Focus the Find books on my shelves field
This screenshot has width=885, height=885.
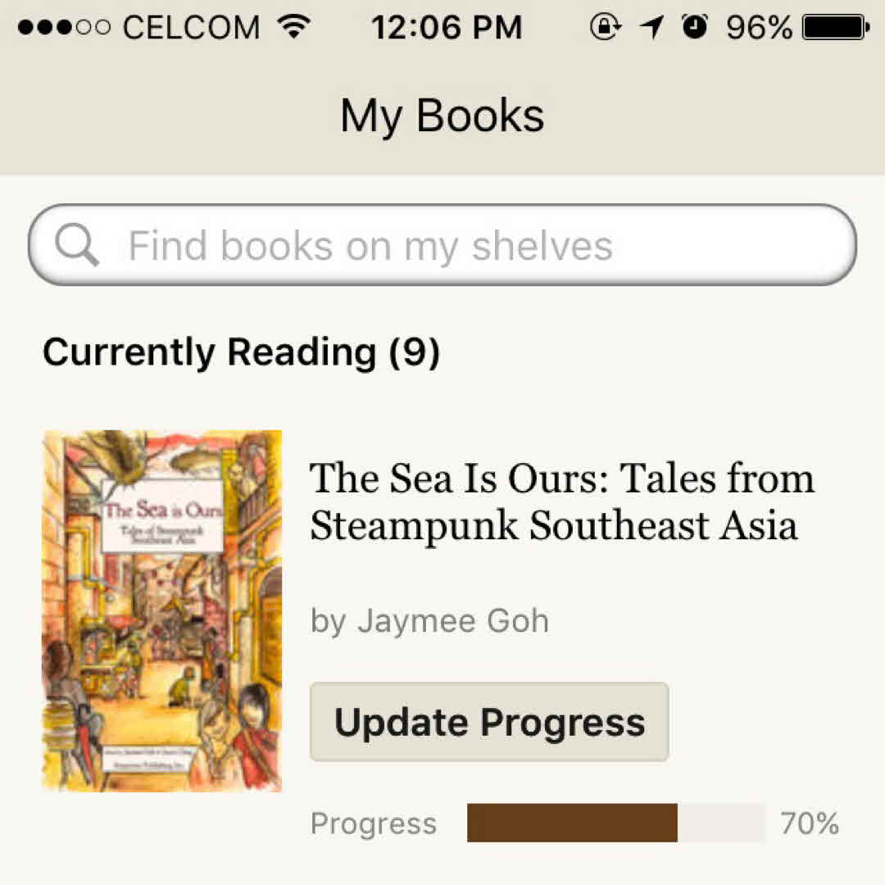pyautogui.click(x=459, y=245)
